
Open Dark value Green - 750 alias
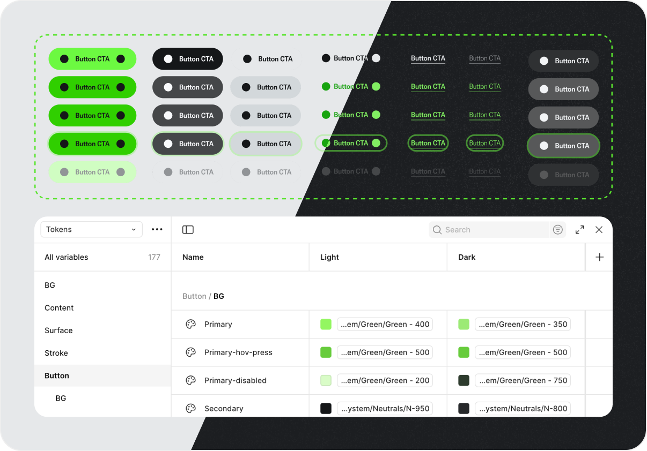(x=523, y=380)
